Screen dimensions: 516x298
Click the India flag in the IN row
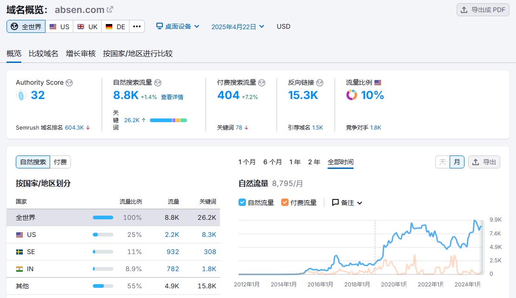[19, 269]
